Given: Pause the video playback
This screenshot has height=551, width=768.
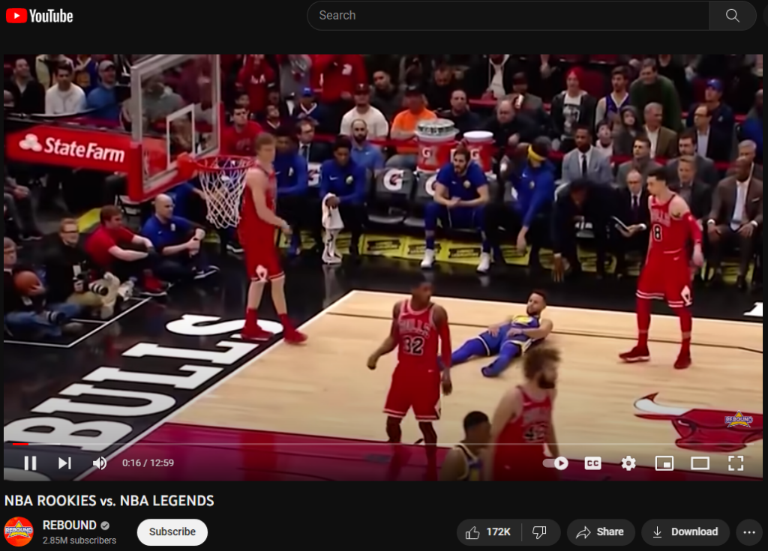Looking at the screenshot, I should [x=30, y=463].
